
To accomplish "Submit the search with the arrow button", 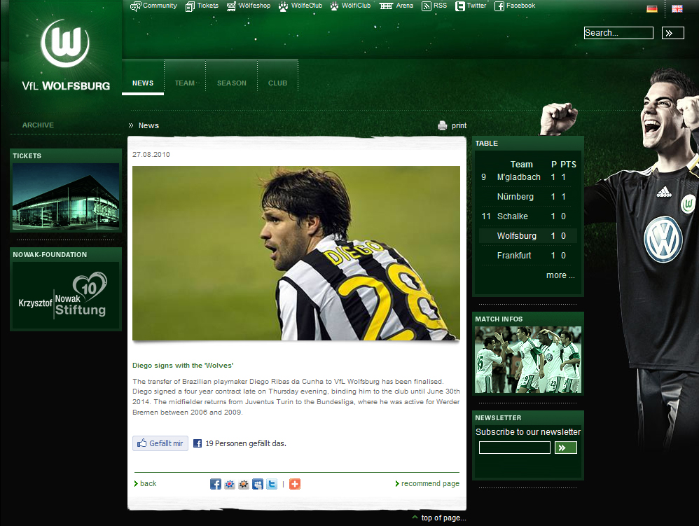I will pyautogui.click(x=672, y=33).
